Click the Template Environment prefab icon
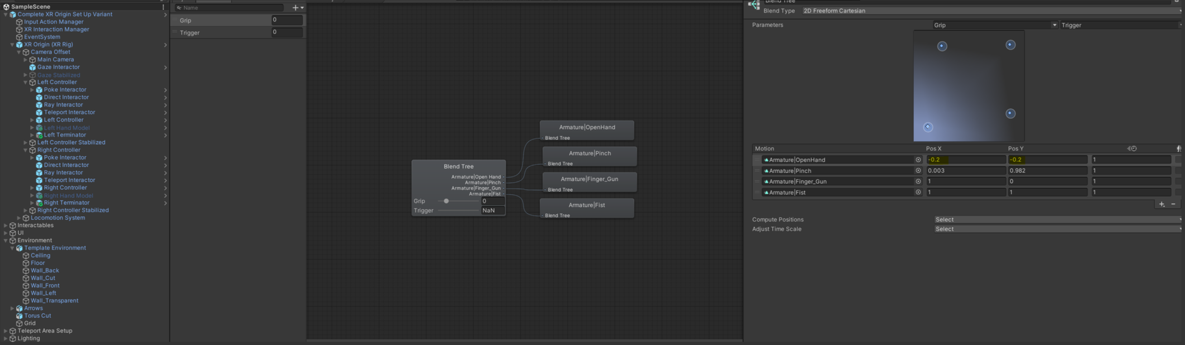 click(x=19, y=248)
